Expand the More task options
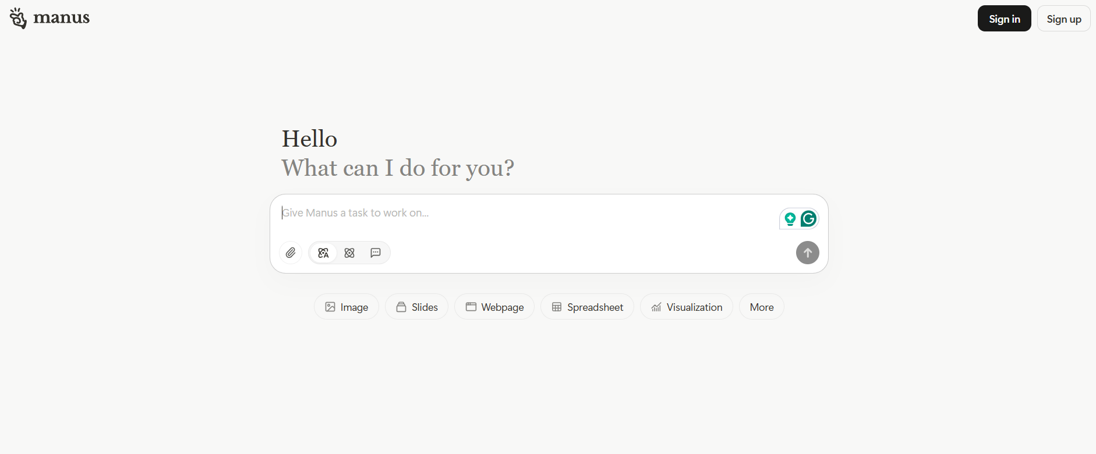Image resolution: width=1096 pixels, height=454 pixels. (x=762, y=307)
